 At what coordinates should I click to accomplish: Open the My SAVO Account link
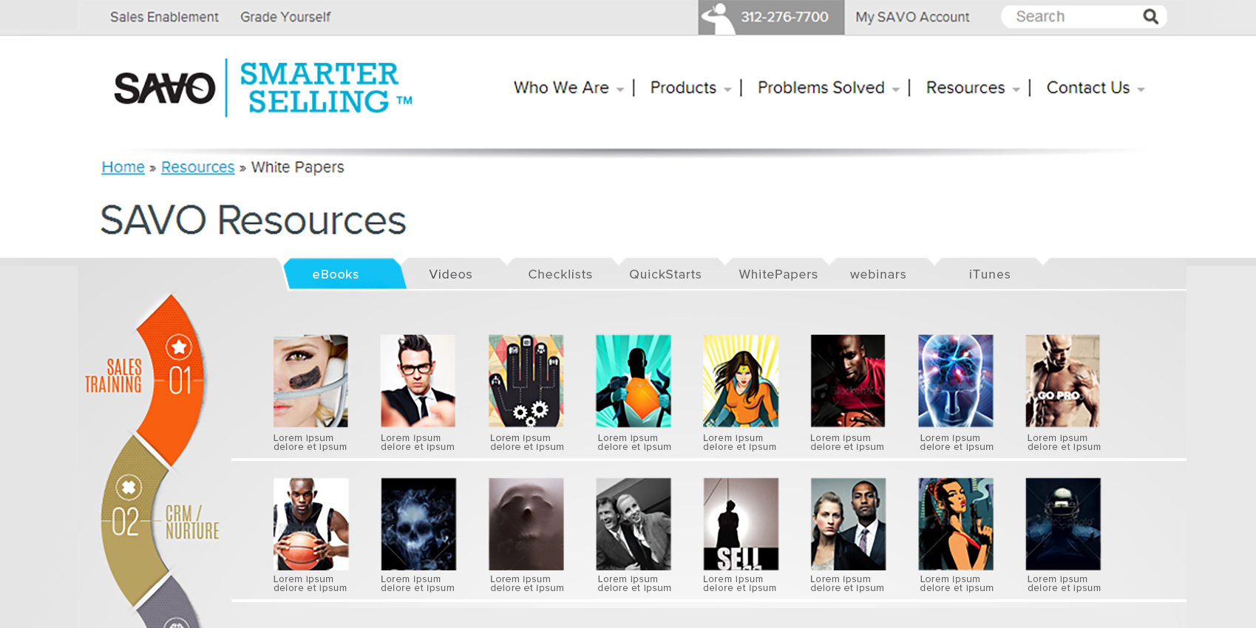[912, 17]
